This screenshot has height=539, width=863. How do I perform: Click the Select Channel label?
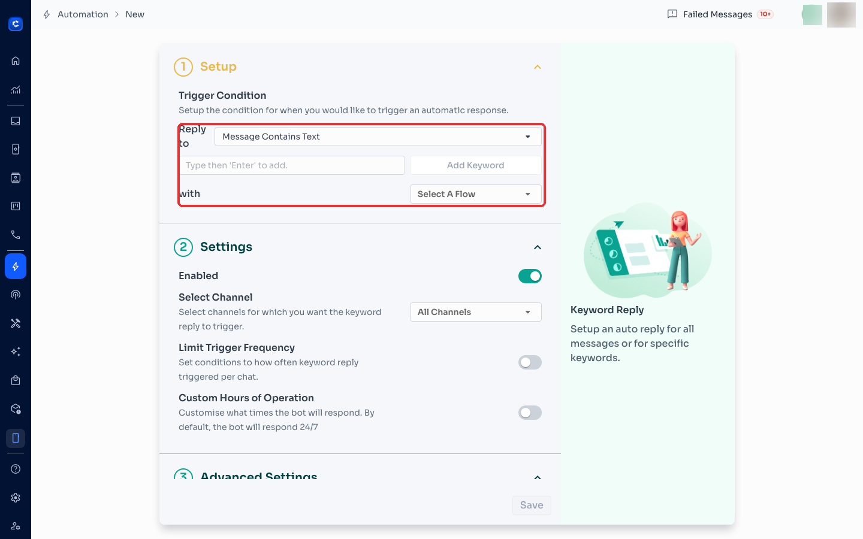click(x=215, y=297)
